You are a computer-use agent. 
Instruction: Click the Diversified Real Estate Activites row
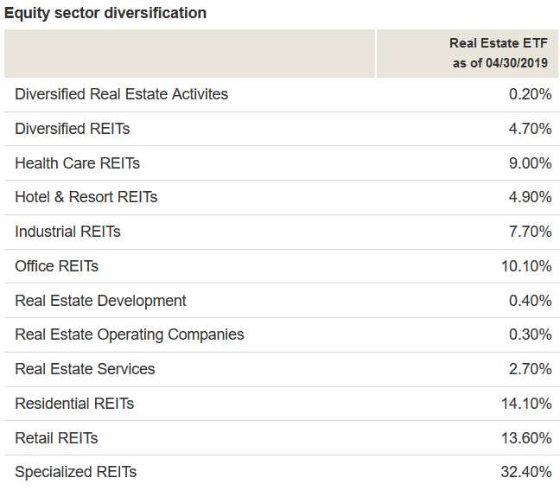pos(122,94)
